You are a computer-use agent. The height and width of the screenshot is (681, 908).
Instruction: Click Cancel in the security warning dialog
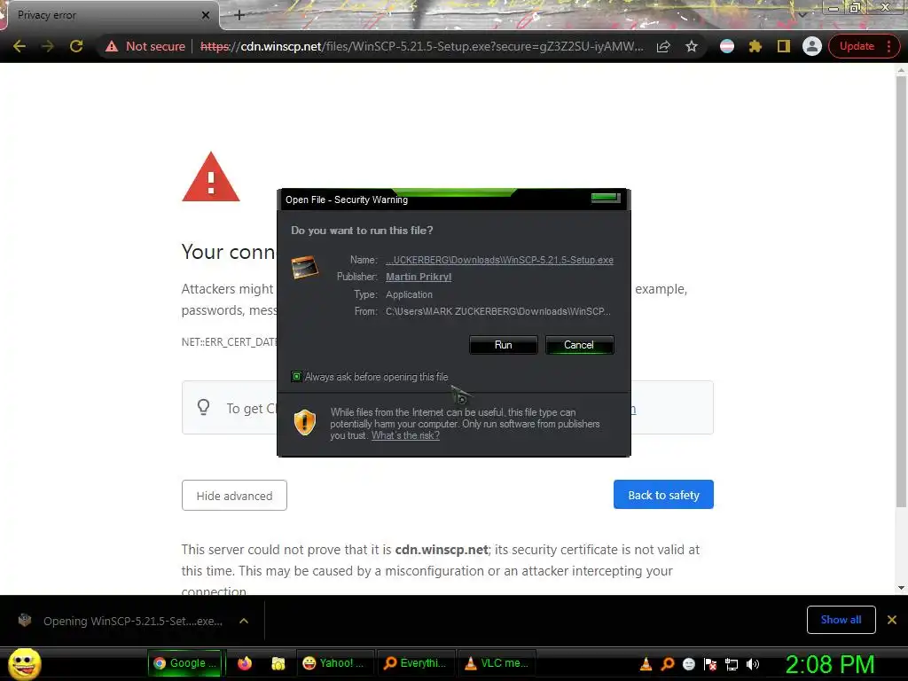tap(579, 345)
